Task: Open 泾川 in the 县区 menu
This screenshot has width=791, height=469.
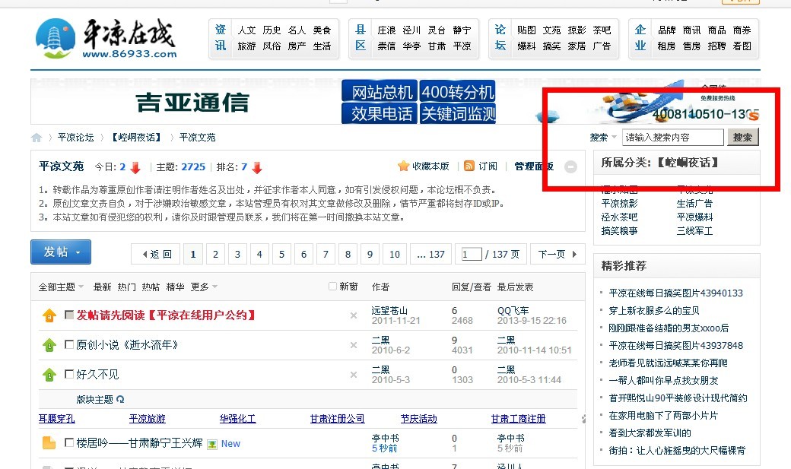Action: (411, 30)
